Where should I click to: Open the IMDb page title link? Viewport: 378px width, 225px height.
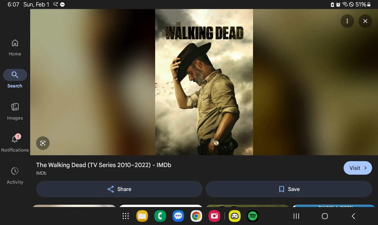104,165
